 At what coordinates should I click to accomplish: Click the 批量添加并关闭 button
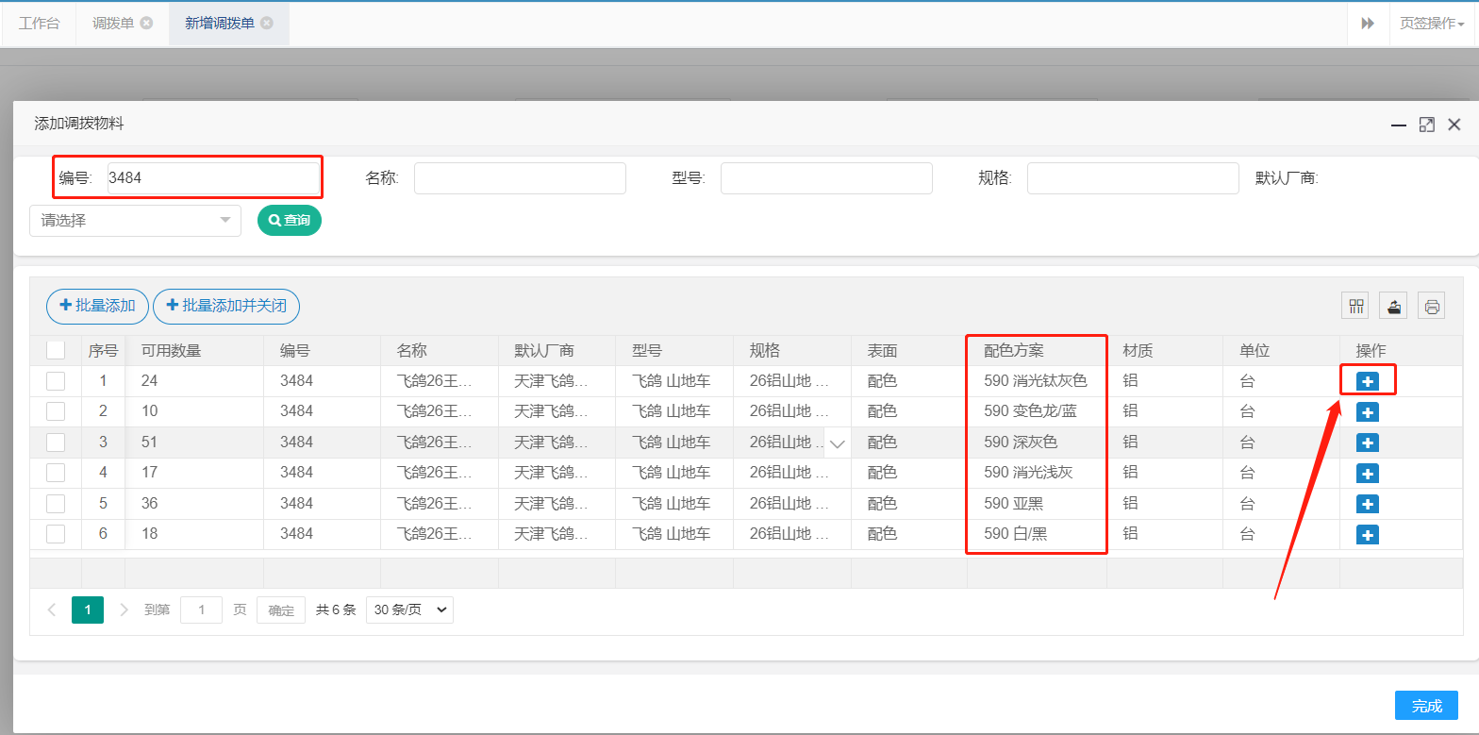point(226,306)
